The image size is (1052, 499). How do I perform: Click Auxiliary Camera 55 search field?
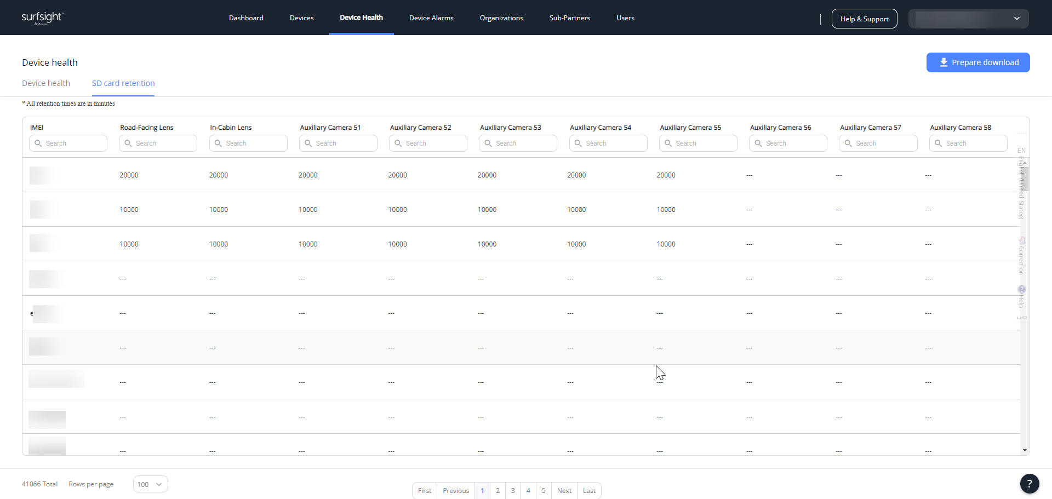point(698,144)
